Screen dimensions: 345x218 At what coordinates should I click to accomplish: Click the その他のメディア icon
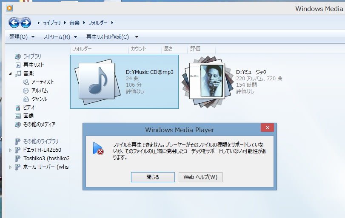click(18, 125)
